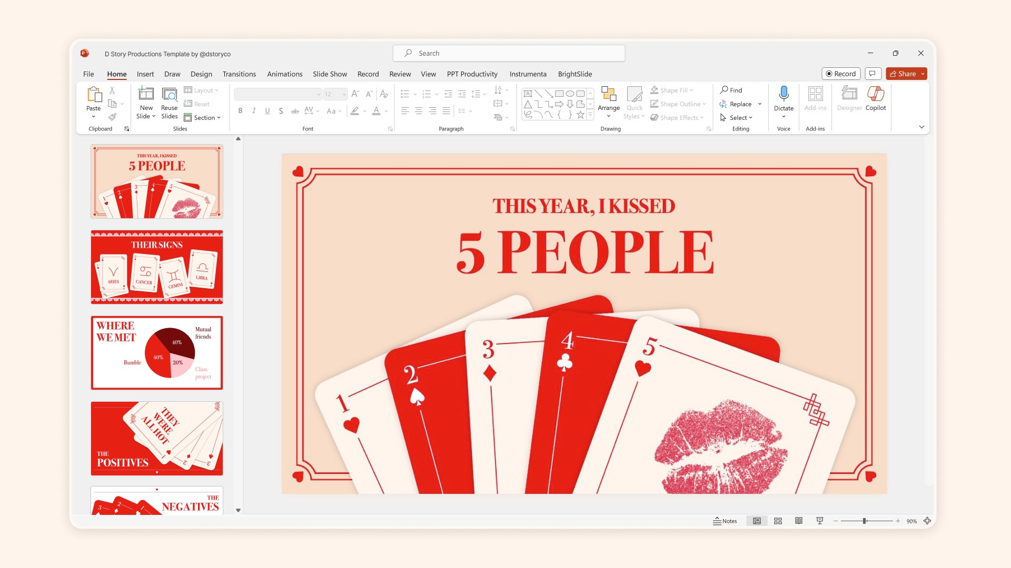This screenshot has height=568, width=1011.
Task: Collapse the ribbon with chevron
Action: coord(921,127)
